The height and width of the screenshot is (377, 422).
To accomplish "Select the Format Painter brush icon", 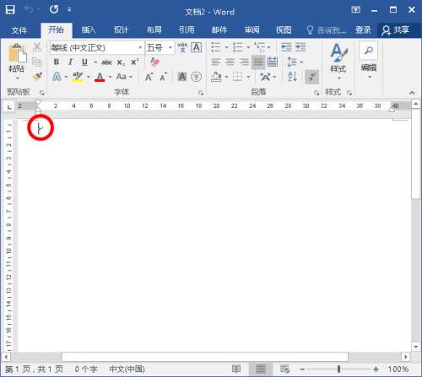I will coord(37,77).
